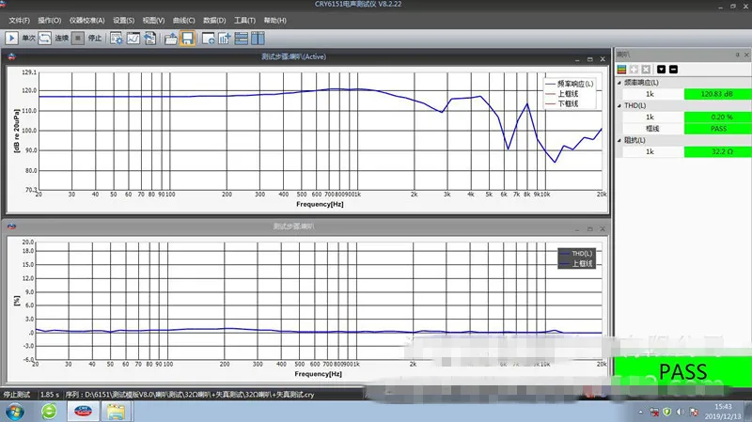Screen dimensions: 752x422
Task: Open the green browser icon in taskbar
Action: click(x=49, y=412)
